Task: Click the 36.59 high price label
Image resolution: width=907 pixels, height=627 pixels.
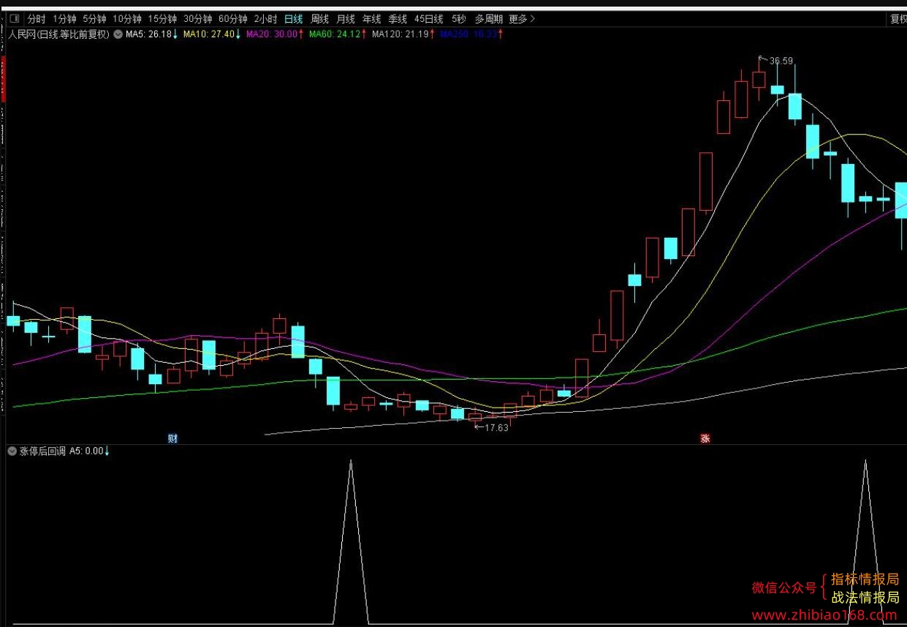Action: 781,61
